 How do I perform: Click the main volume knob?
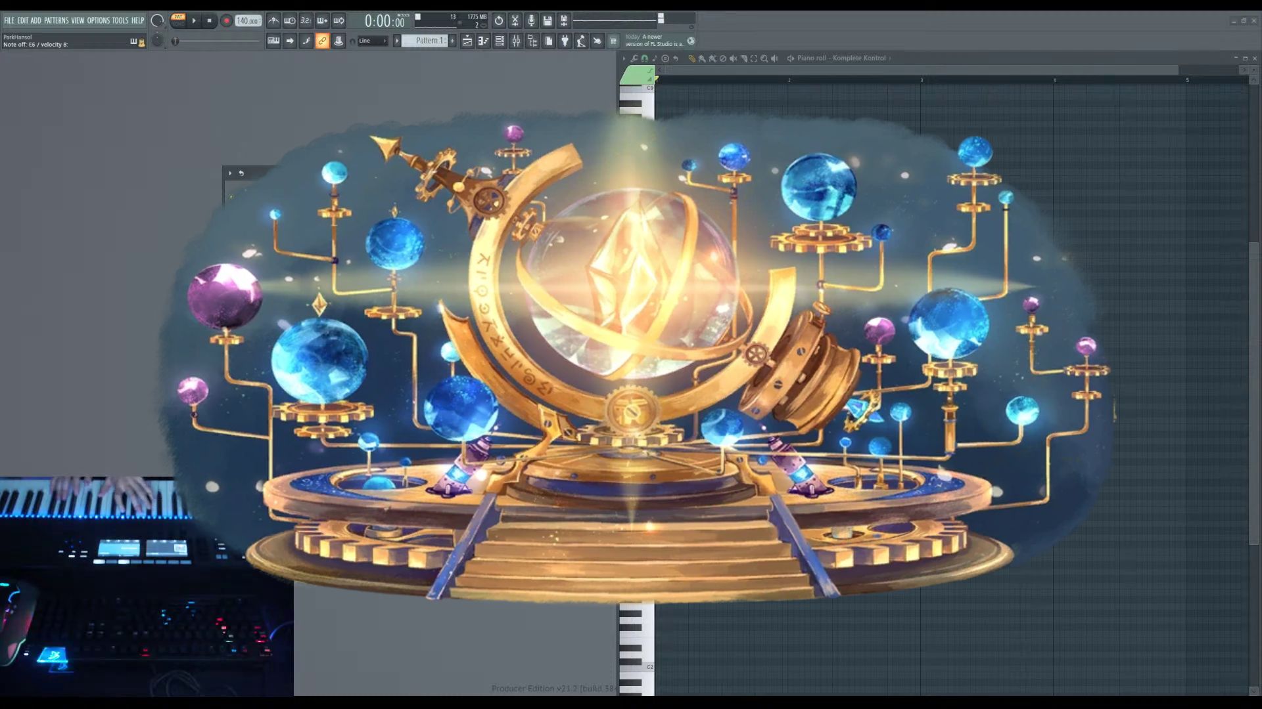click(x=157, y=20)
